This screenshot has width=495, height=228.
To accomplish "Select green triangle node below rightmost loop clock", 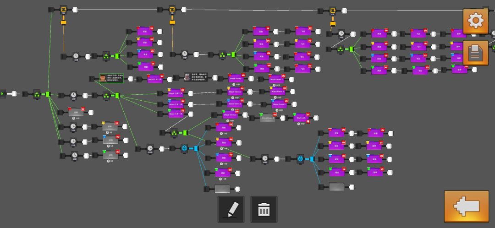I will (x=340, y=49).
